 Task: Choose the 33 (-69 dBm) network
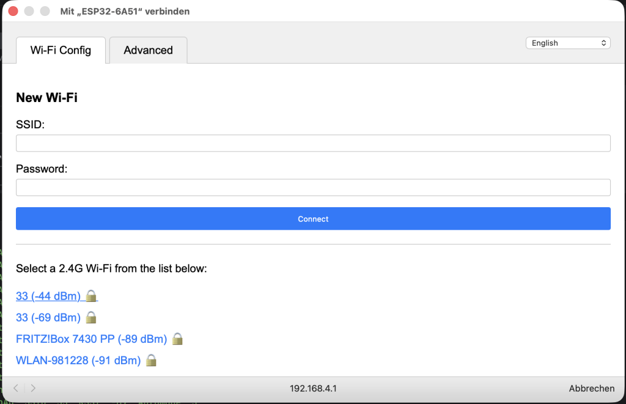pos(48,318)
